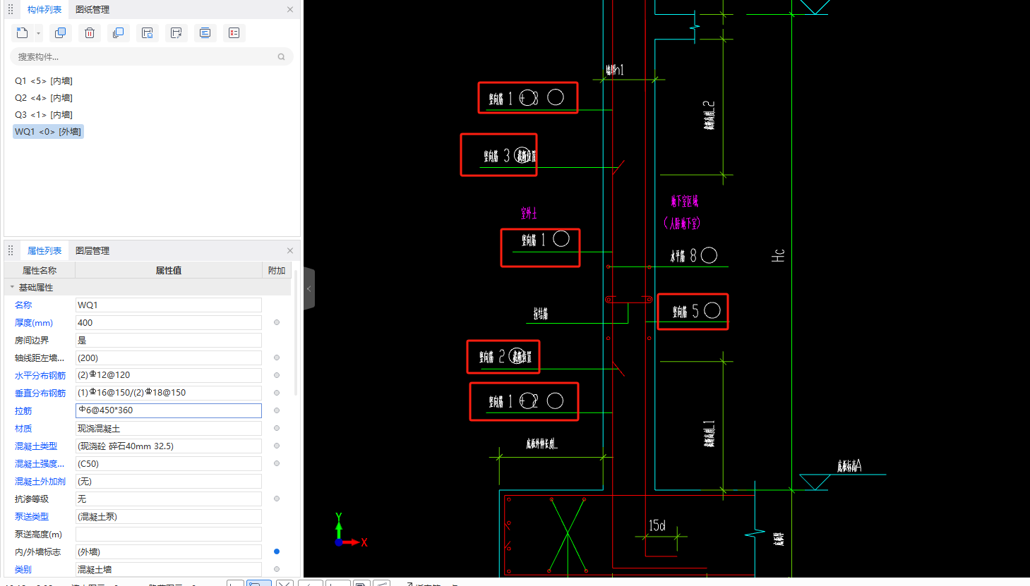The image size is (1030, 586).
Task: Toggle the 附加 radio for 材质
Action: [x=277, y=428]
